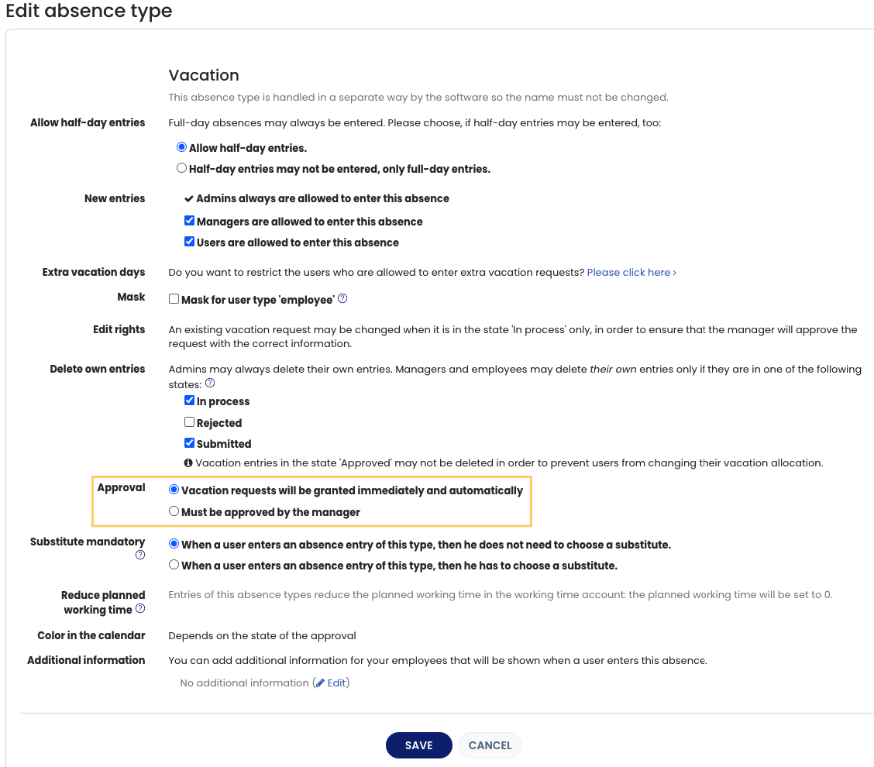Screen dimensions: 874x767
Task: Click help icon next to Mask for employee
Action: click(342, 298)
